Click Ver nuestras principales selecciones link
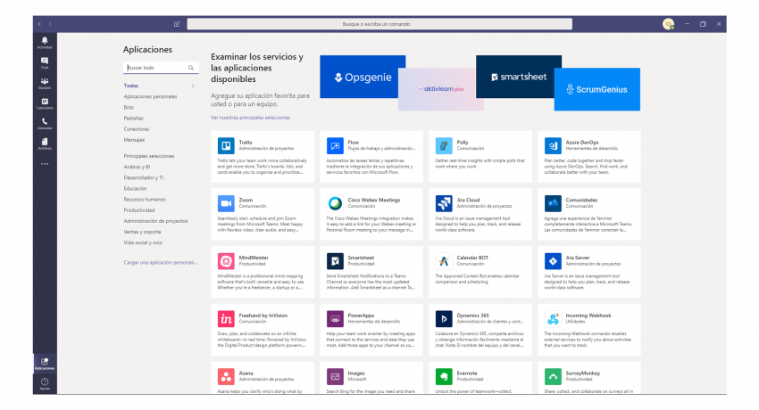Viewport: 759px width, 410px height. pos(251,118)
